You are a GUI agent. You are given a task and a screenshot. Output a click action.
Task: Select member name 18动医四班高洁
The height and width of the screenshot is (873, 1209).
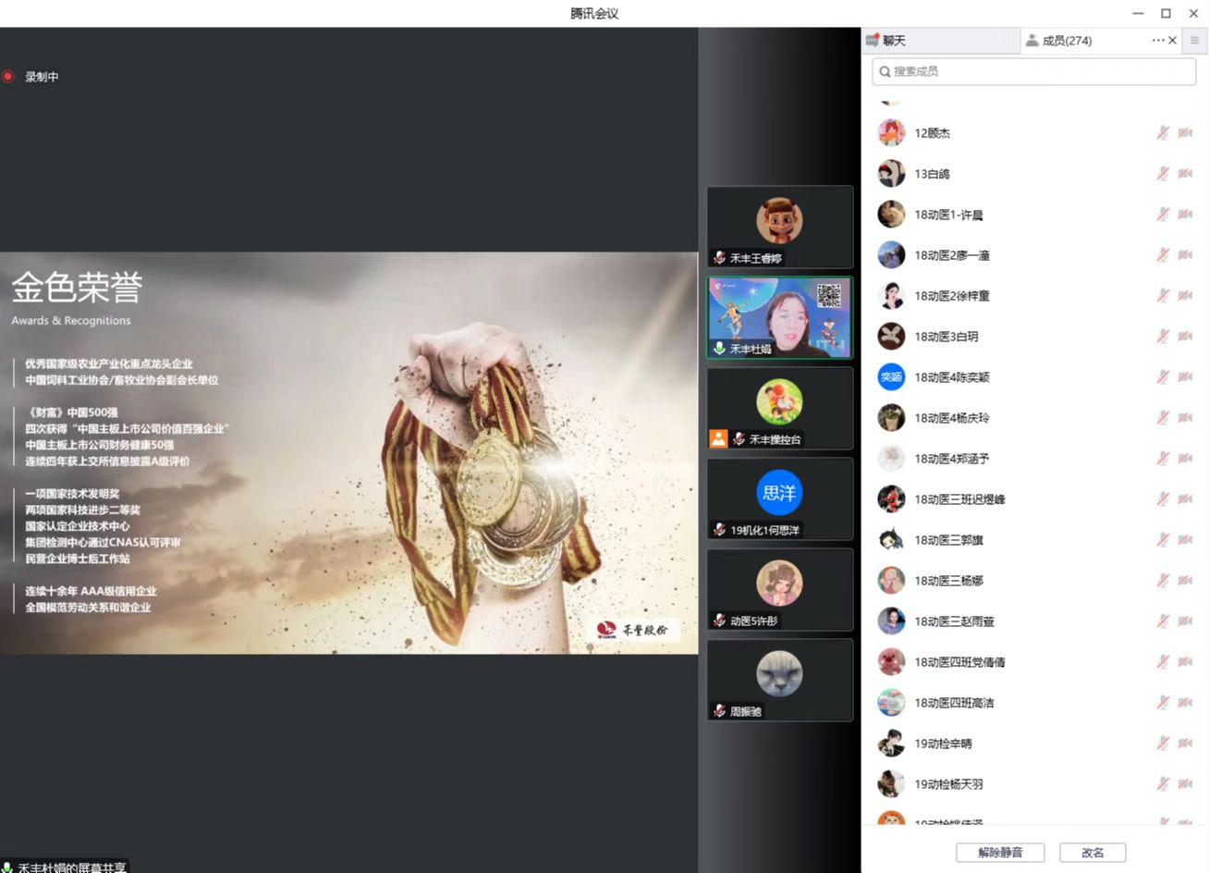[954, 703]
